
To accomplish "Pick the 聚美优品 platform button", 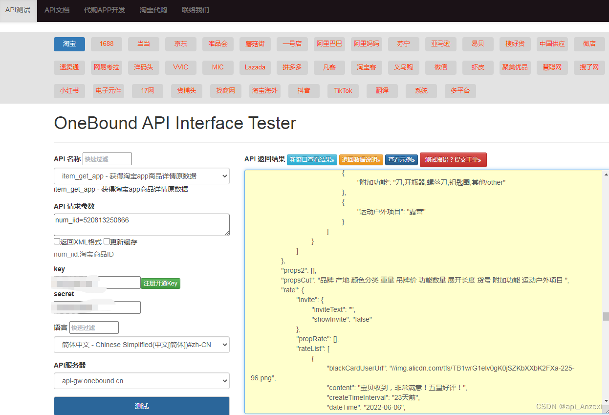I will (515, 67).
